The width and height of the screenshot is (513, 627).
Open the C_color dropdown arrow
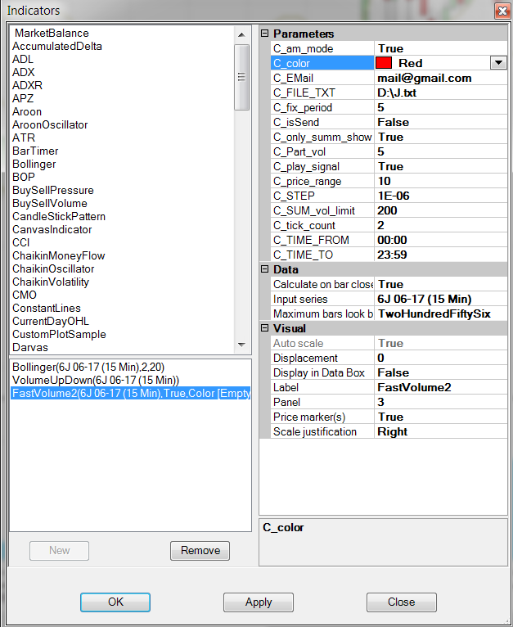click(498, 63)
